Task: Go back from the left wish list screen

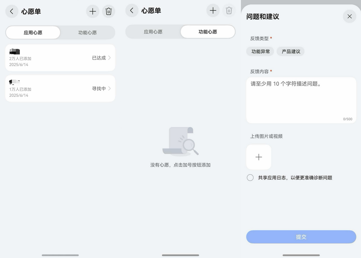Action: [x=12, y=11]
